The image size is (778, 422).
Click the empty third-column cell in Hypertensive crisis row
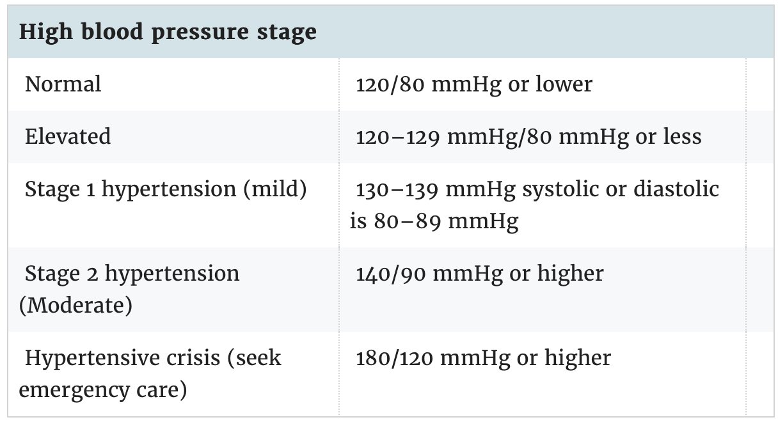click(758, 373)
